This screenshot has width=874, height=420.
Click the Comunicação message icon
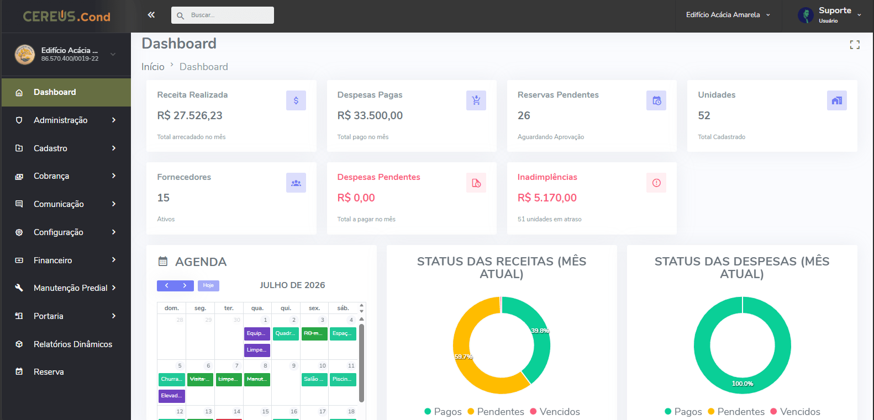click(x=19, y=204)
